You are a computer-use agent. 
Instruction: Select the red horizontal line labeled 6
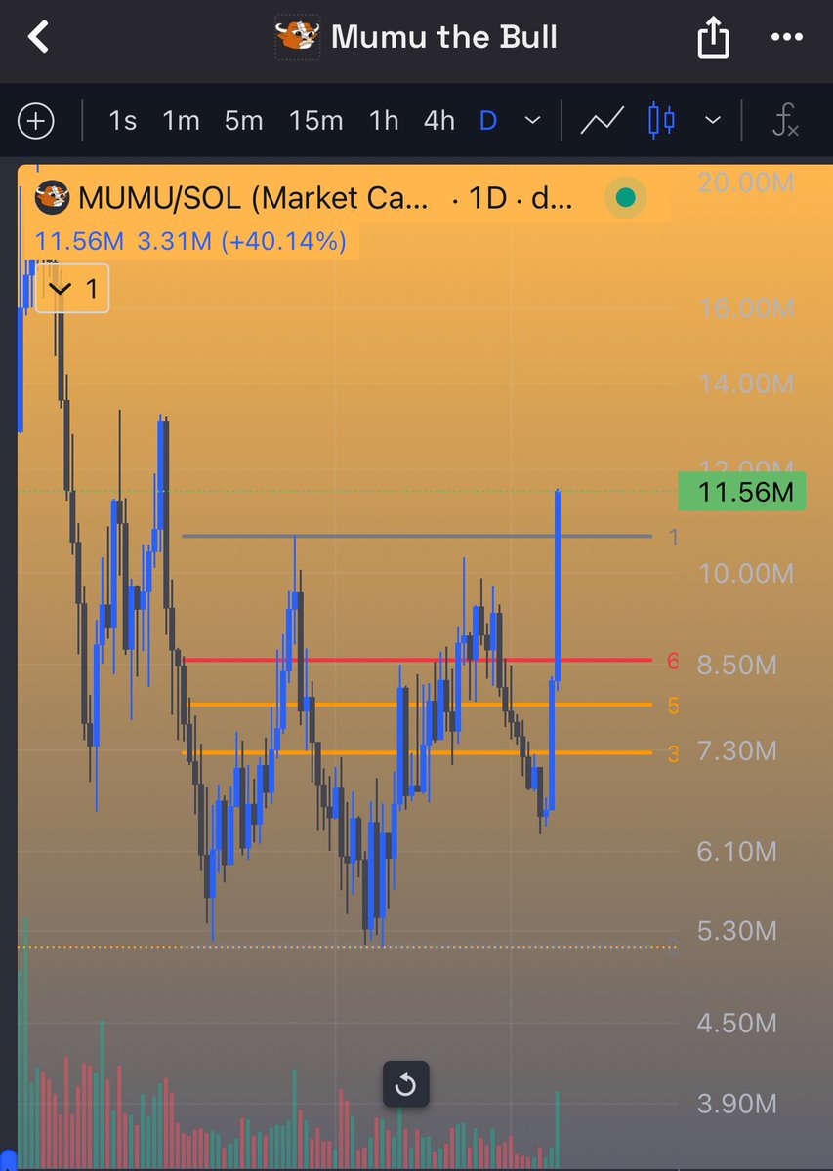[x=417, y=661]
